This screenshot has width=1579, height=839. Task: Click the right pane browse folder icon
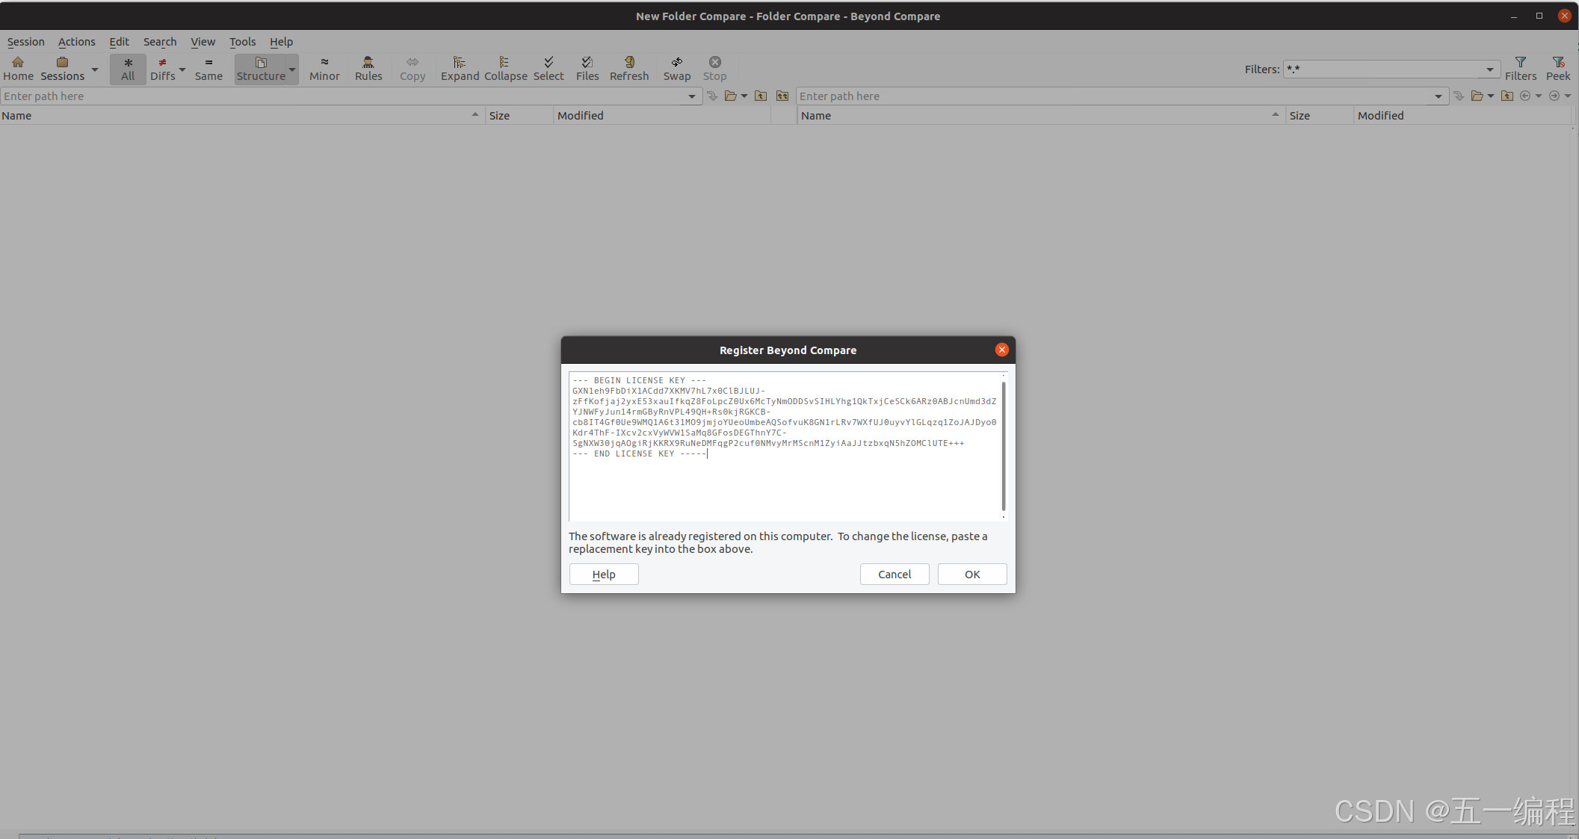(x=1477, y=96)
